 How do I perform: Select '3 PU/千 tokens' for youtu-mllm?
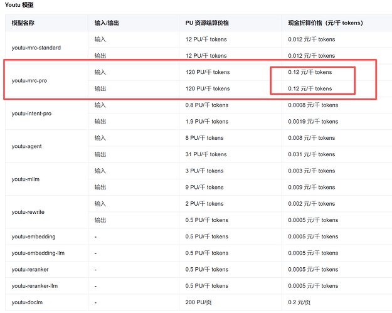coord(204,171)
